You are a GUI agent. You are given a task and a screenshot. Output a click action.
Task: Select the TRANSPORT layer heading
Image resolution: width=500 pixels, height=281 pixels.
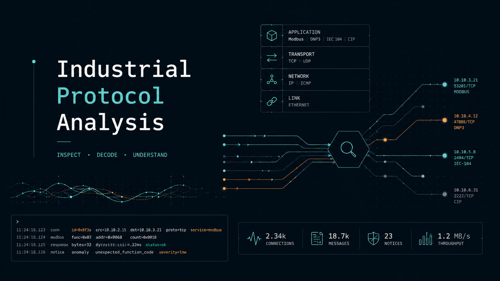point(301,54)
